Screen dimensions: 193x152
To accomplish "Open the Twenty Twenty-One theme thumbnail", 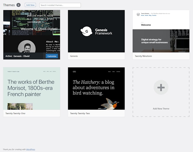I will (32, 88).
